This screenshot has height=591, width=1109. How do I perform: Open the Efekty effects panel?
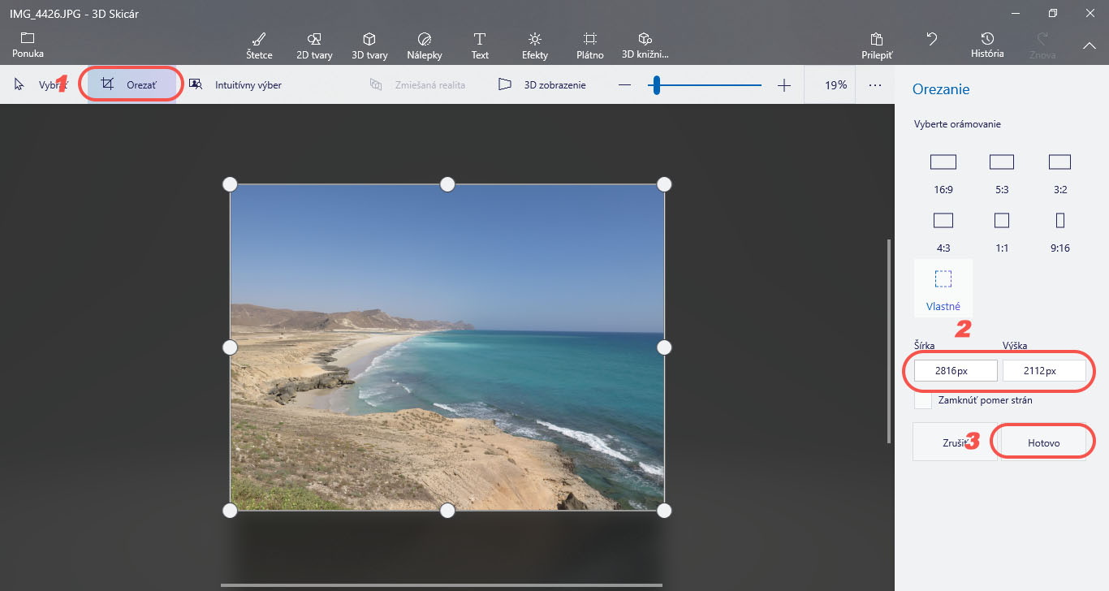click(x=535, y=45)
